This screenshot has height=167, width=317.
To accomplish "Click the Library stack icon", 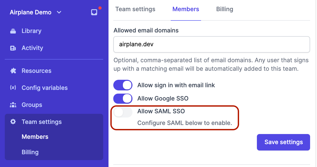I will click(13, 31).
